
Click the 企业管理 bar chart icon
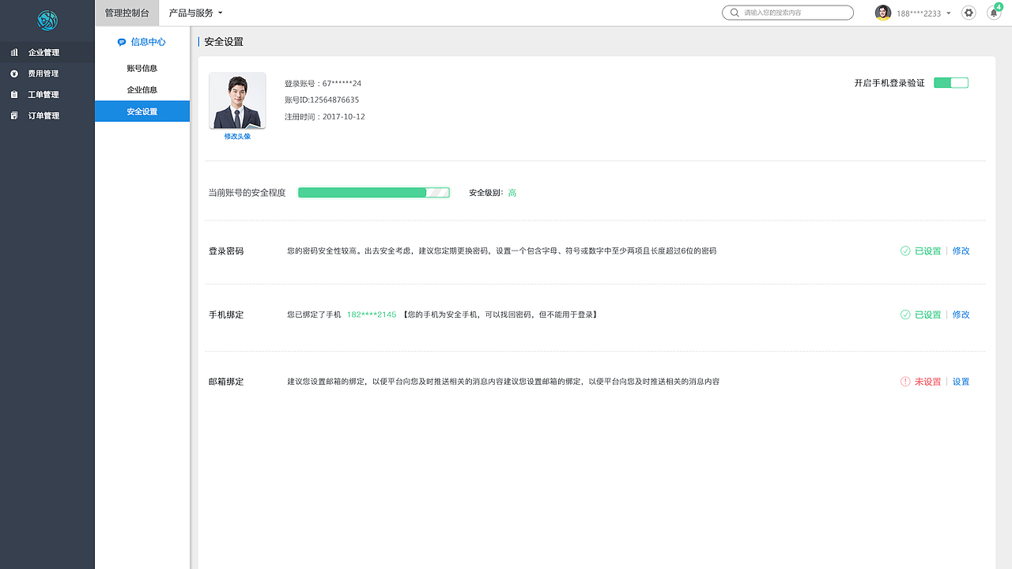click(14, 52)
